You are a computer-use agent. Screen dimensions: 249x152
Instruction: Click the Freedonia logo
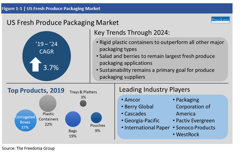coord(220,20)
